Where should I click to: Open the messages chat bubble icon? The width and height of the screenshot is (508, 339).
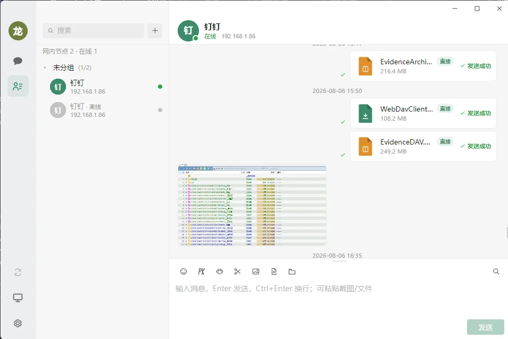18,61
